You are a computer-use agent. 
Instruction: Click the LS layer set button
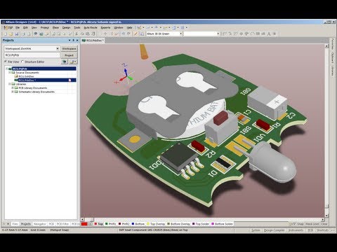coord(90,224)
